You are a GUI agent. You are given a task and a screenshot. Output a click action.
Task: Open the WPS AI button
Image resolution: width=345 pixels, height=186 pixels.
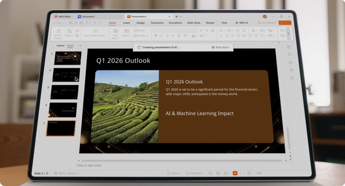coord(242,23)
